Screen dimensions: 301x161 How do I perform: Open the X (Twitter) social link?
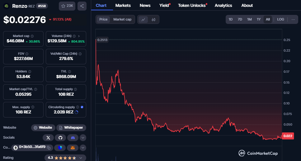coord(48,138)
